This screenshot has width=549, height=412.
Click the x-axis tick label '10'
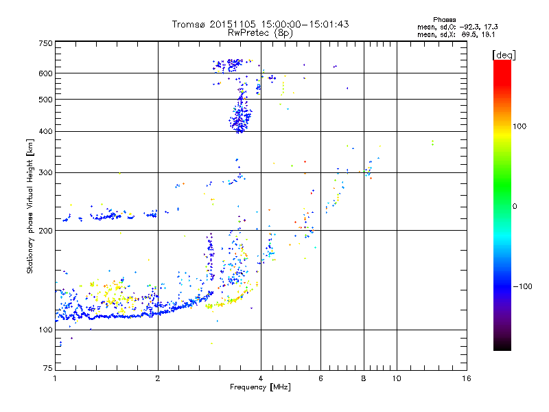point(397,378)
